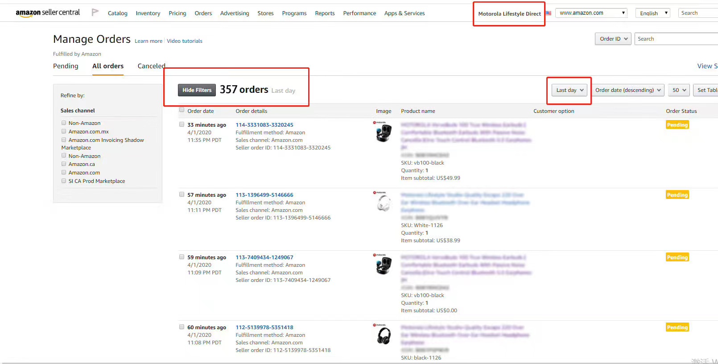Viewport: 718px width, 364px height.
Task: Open the Programs menu
Action: click(x=294, y=13)
